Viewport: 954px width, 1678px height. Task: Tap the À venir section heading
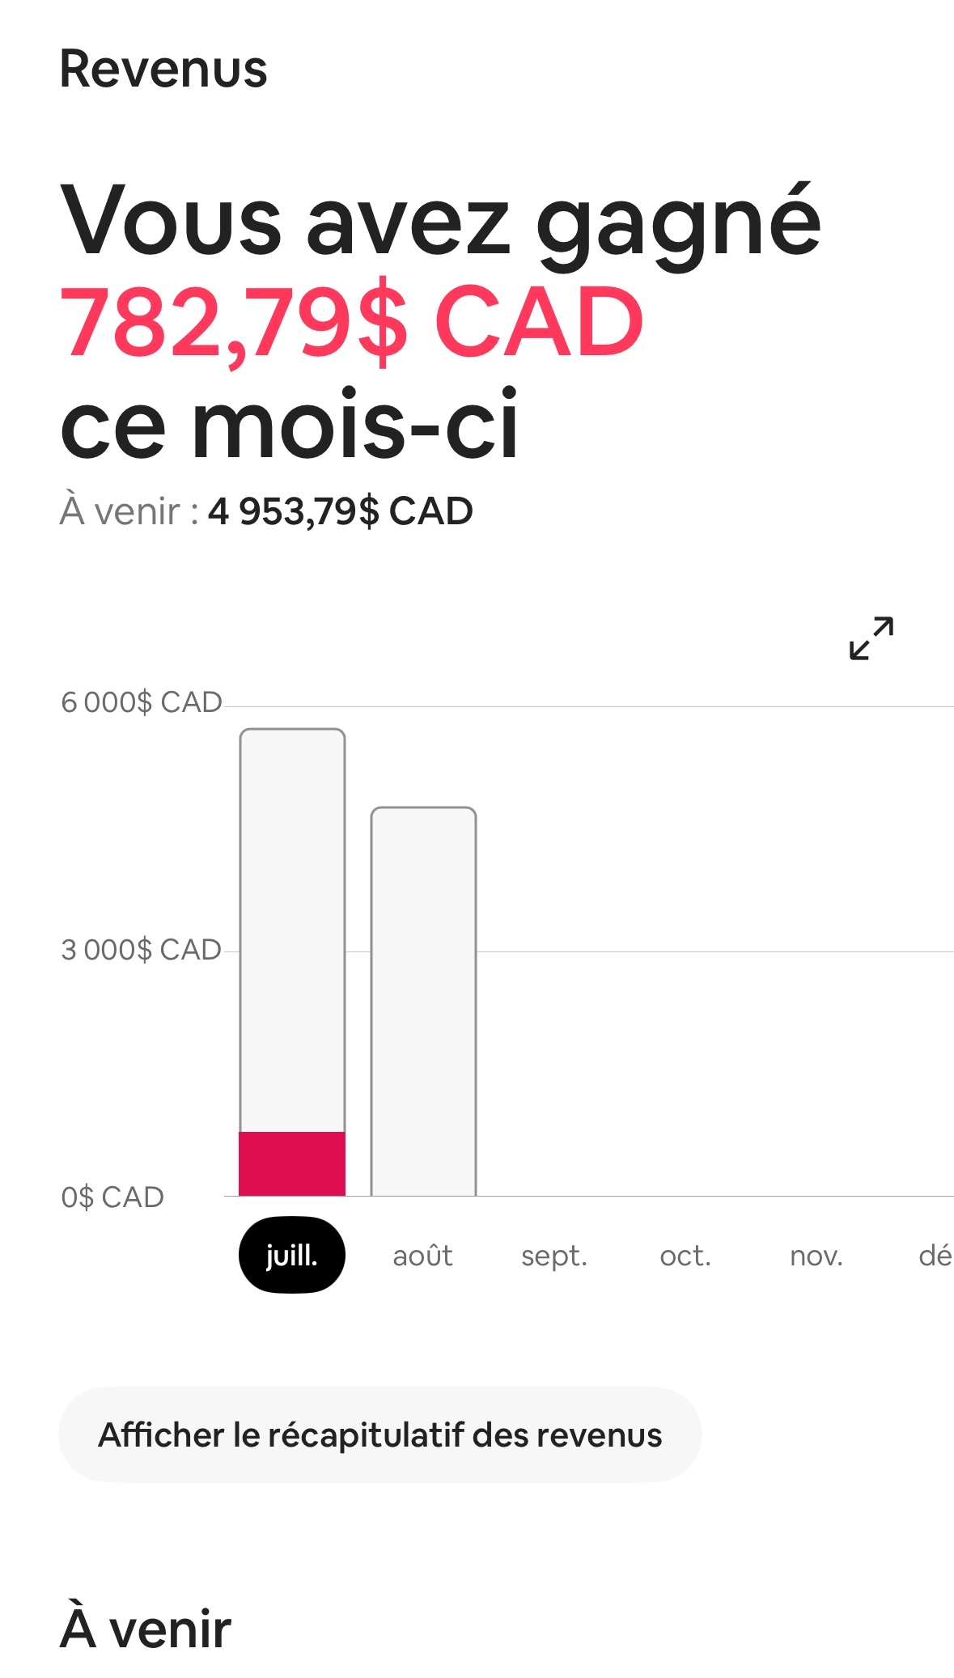coord(146,1628)
